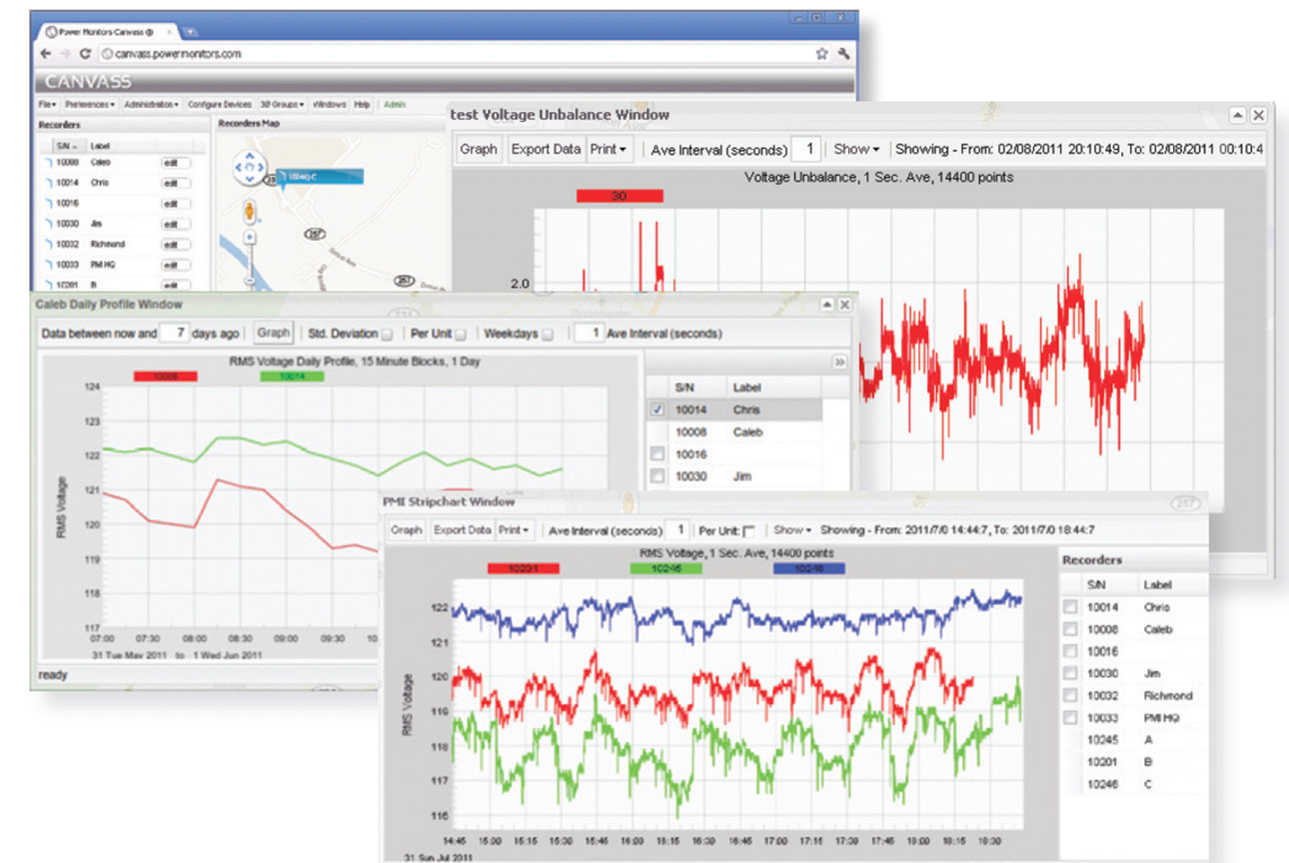Pan the Recorders Map up using the arrow control
1289x863 pixels.
(250, 157)
